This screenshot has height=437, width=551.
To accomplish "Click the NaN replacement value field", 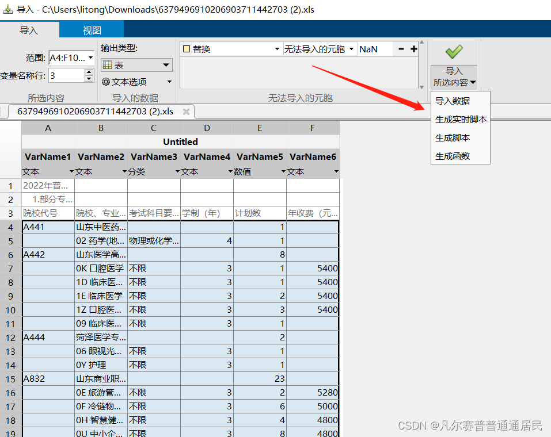I will tap(375, 49).
